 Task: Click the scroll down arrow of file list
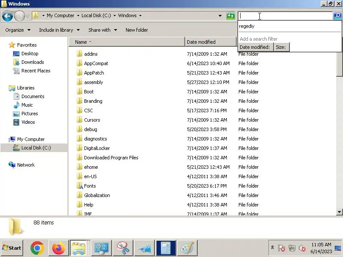click(339, 212)
